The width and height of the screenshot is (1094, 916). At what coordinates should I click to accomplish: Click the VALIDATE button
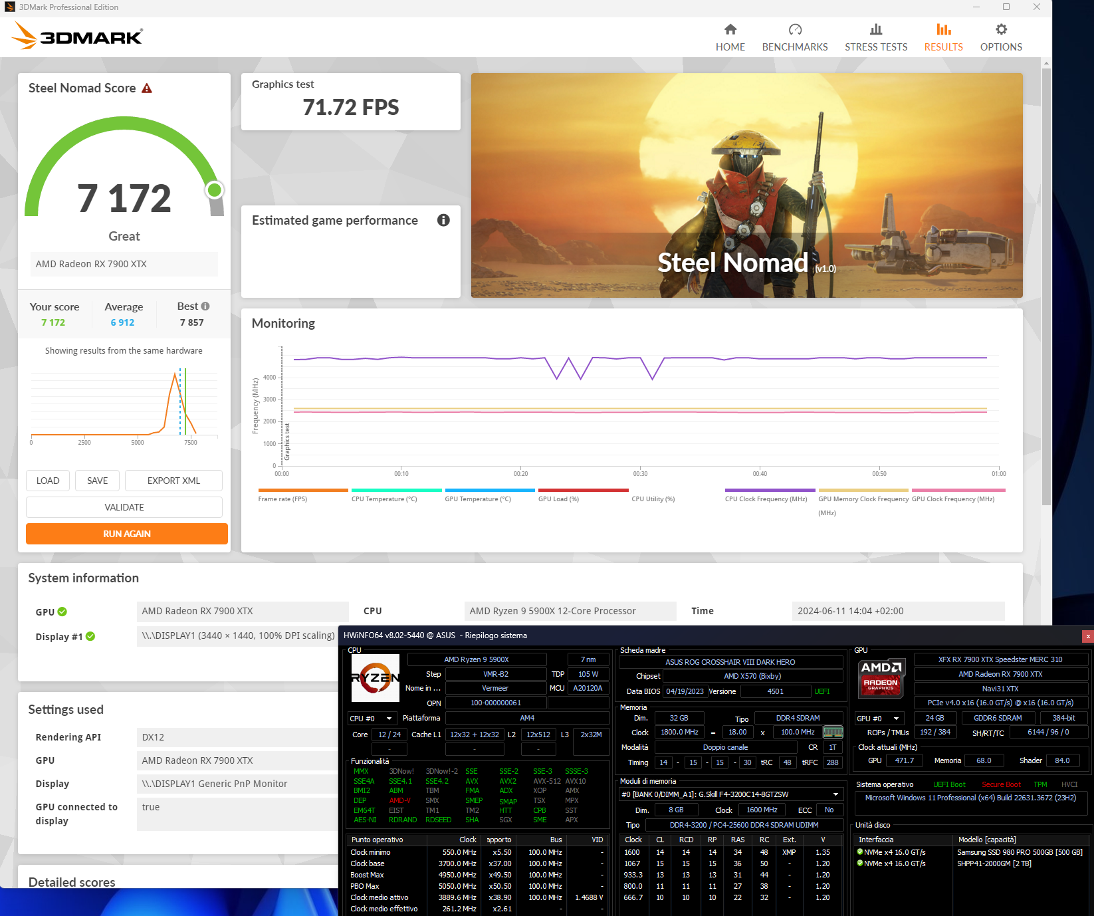(124, 507)
